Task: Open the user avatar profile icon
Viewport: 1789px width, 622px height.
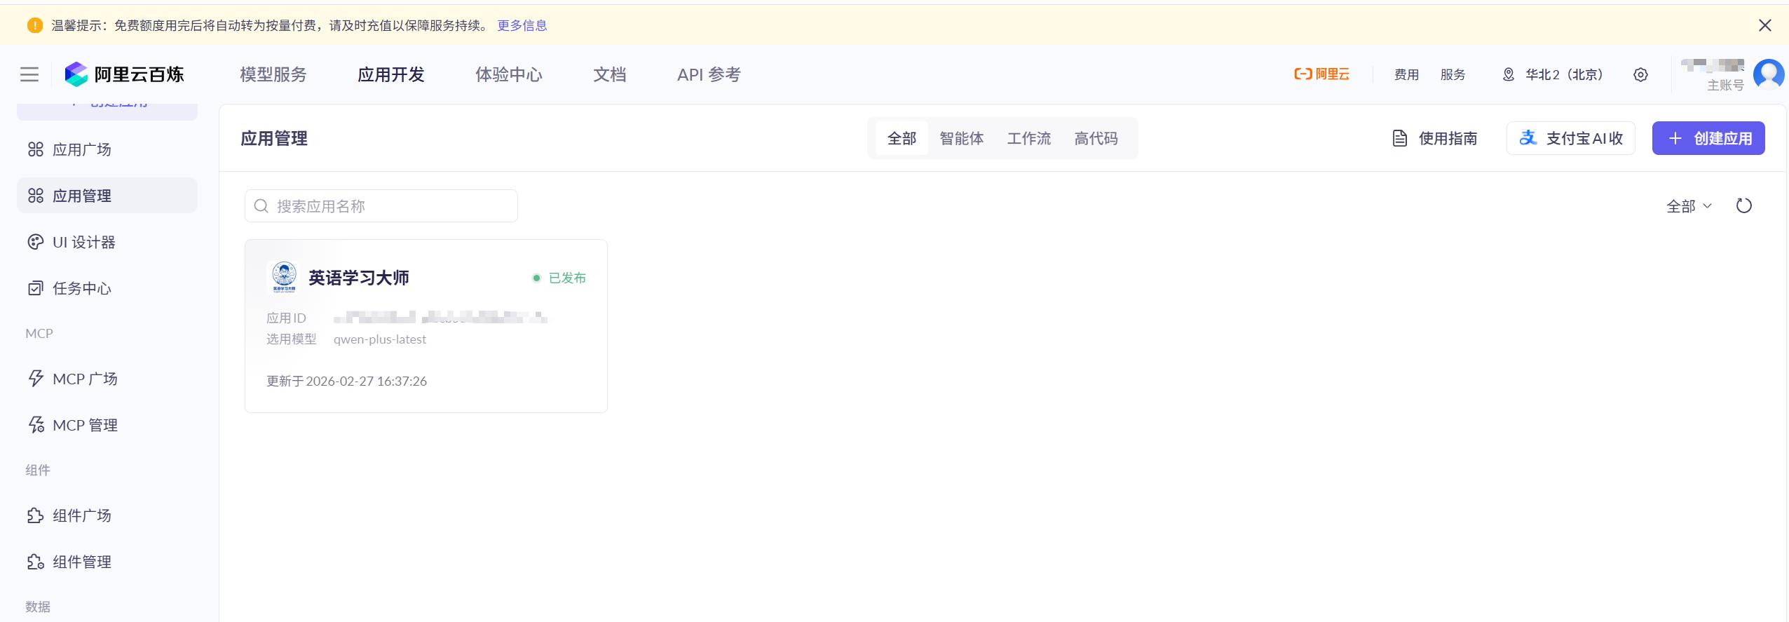Action: (x=1768, y=74)
